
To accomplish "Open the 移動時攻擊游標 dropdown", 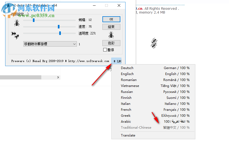I will (x=50, y=44).
